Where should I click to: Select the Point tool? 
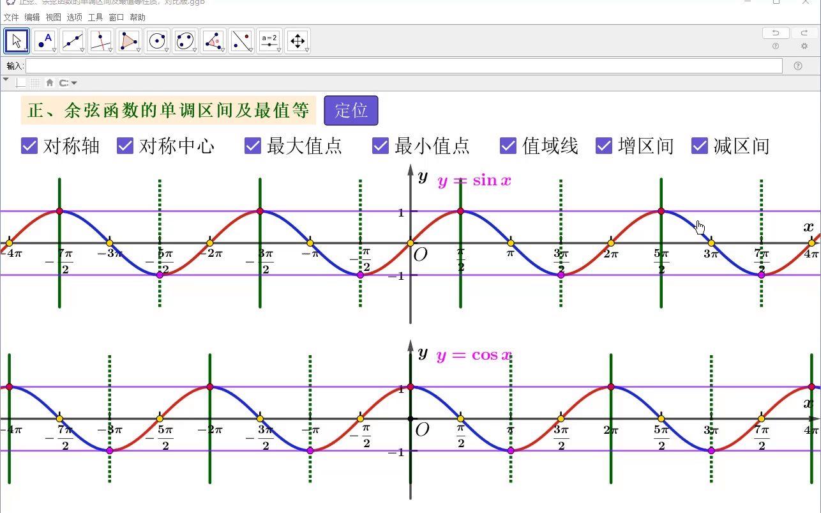point(45,41)
